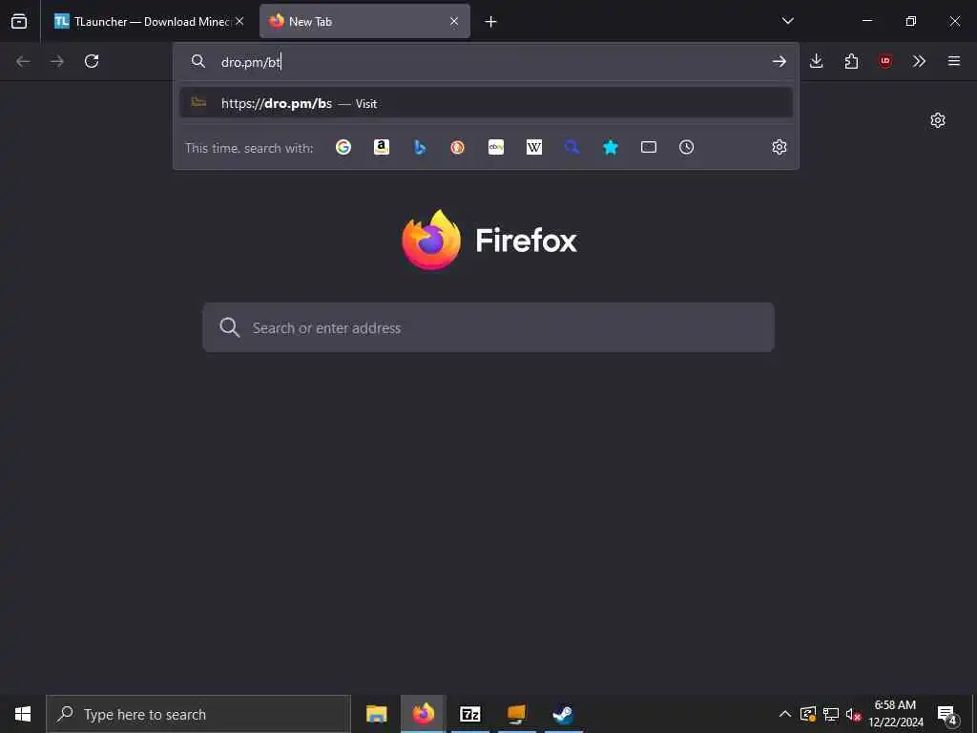This screenshot has width=977, height=733.
Task: Expand the list all tabs chevron
Action: click(x=787, y=21)
